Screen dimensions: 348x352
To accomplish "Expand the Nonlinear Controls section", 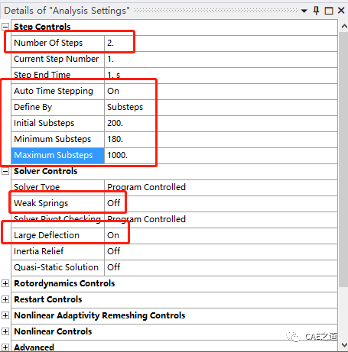I will click(x=5, y=331).
